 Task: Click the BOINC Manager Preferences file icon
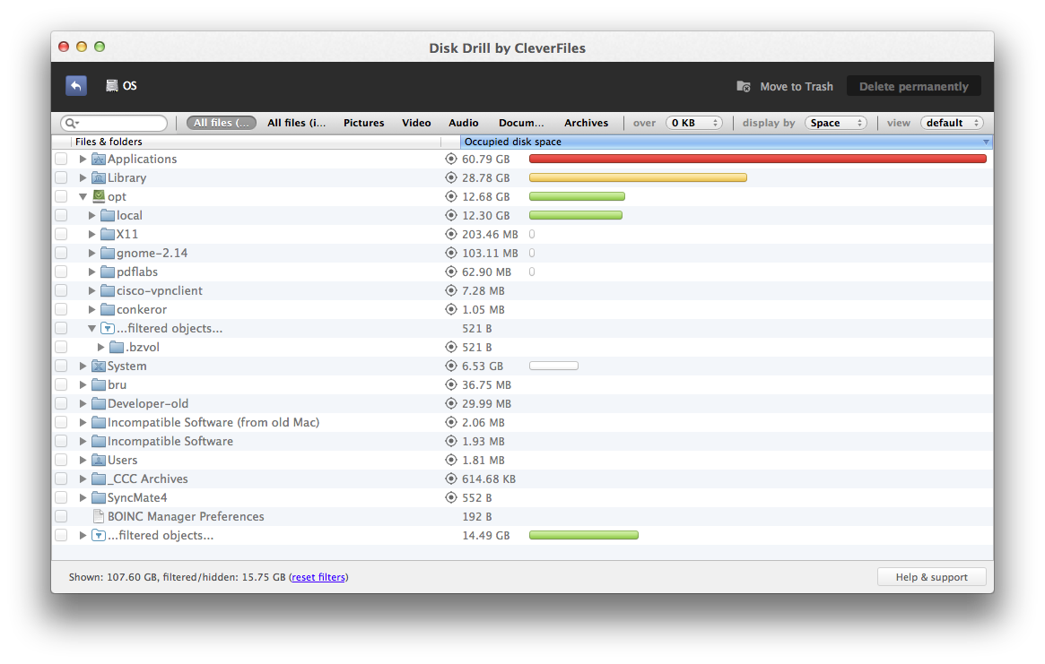tap(98, 516)
